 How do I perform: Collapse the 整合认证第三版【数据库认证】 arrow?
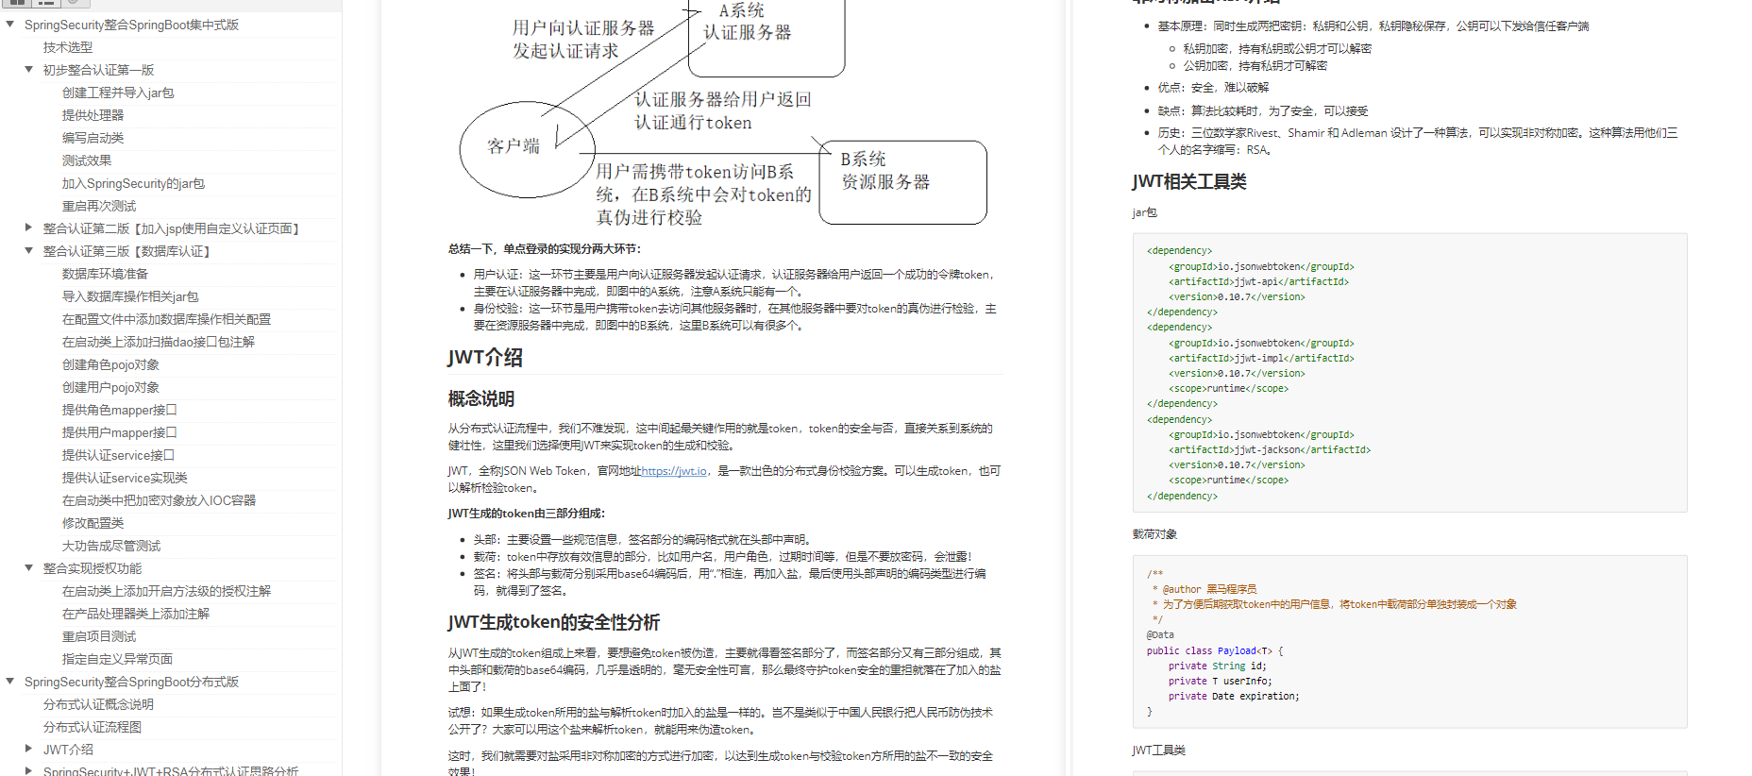(29, 251)
